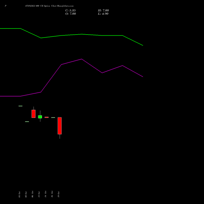Select the green candle above 12 Oct

40,117
